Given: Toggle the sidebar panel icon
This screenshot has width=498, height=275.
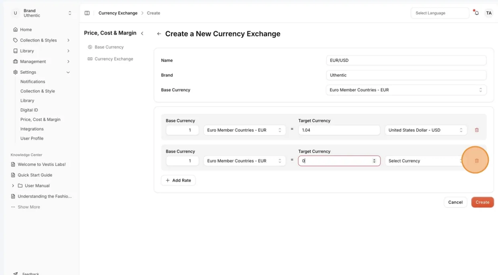Looking at the screenshot, I should point(87,13).
